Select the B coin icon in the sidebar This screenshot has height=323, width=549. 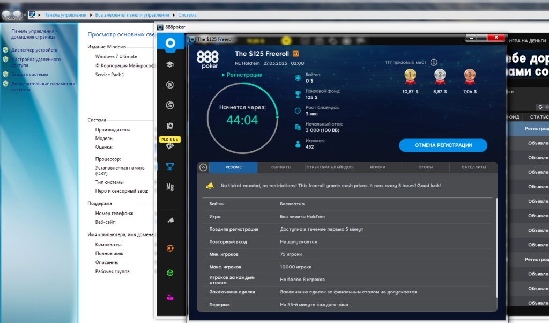(x=170, y=85)
